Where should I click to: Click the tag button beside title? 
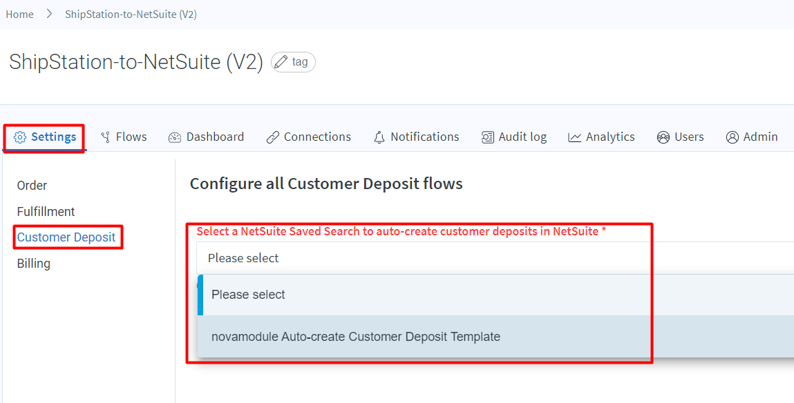click(293, 62)
